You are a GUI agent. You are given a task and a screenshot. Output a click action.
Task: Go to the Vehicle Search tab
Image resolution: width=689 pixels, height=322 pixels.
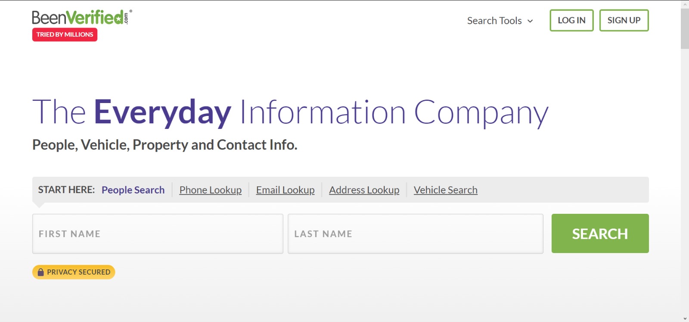[x=445, y=190]
